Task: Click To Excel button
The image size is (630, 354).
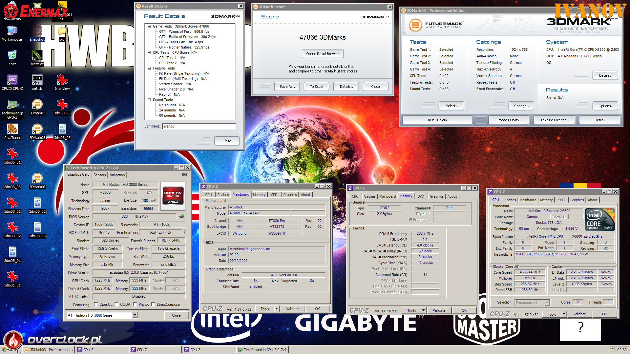Action: click(x=316, y=87)
